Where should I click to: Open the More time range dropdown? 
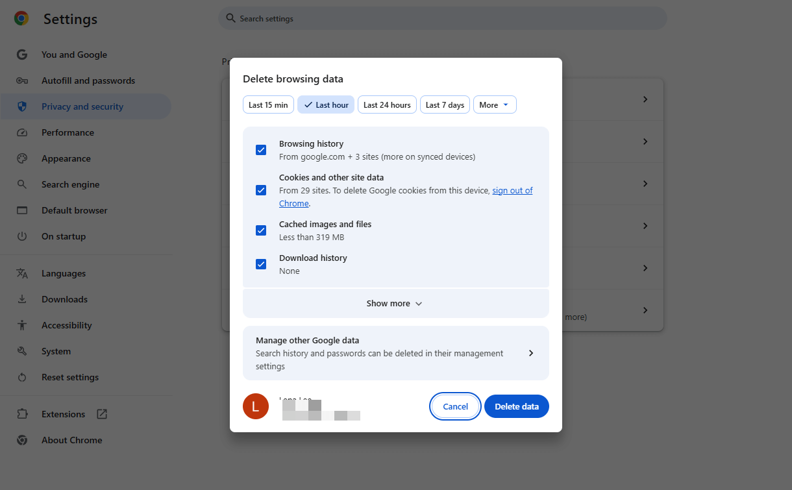pyautogui.click(x=495, y=104)
